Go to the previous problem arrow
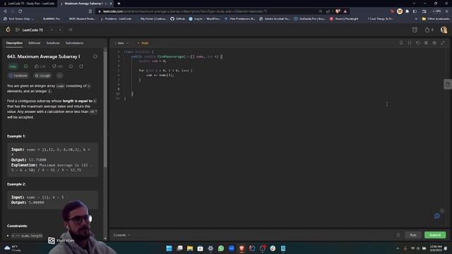452x254 pixels. (52, 30)
